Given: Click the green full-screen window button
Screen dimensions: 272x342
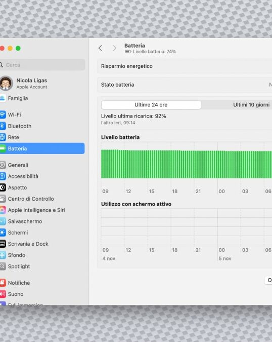Looking at the screenshot, I should click(18, 48).
